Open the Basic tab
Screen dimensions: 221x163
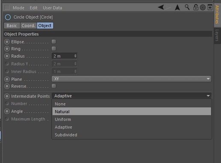12,26
